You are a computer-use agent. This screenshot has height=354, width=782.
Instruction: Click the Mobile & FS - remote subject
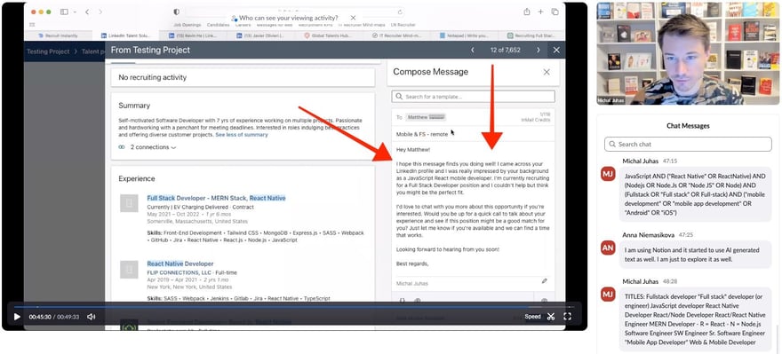[x=421, y=134]
